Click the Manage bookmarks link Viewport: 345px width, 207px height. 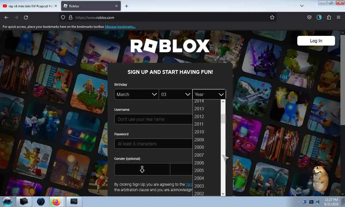(120, 27)
